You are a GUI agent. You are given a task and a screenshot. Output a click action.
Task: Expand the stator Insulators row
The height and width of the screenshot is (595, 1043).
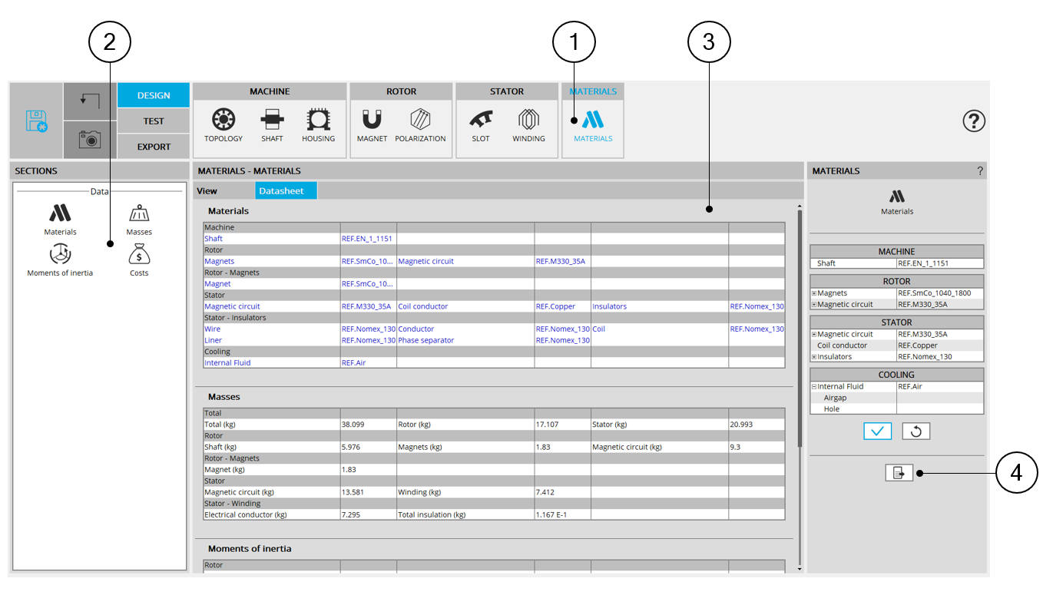[x=814, y=357]
